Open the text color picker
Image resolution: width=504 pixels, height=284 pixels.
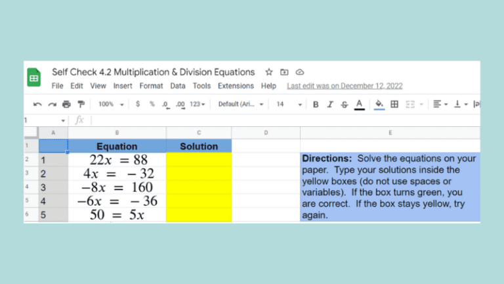point(360,105)
